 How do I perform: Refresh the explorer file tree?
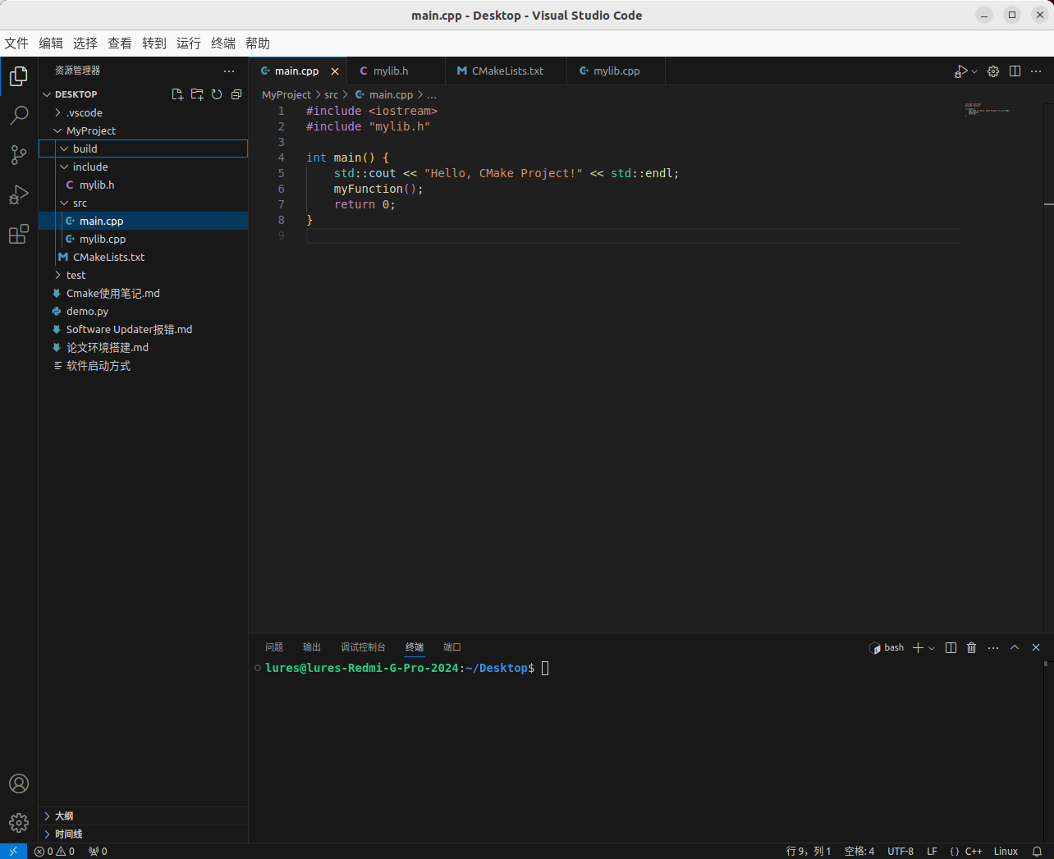point(217,94)
